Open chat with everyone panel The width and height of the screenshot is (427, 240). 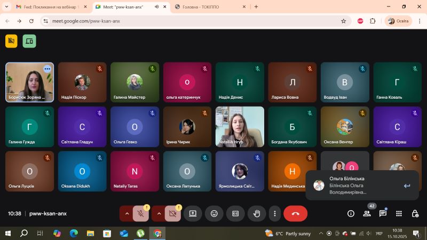(x=383, y=213)
